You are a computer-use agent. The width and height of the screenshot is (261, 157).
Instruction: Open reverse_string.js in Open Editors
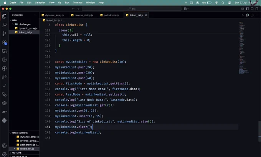(24, 141)
